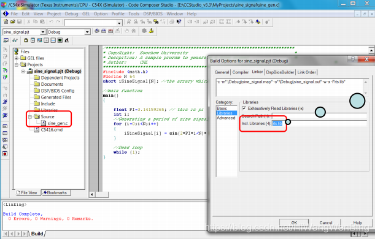Click the Undo arrow icon
This screenshot has width=375, height=239.
(51, 22)
